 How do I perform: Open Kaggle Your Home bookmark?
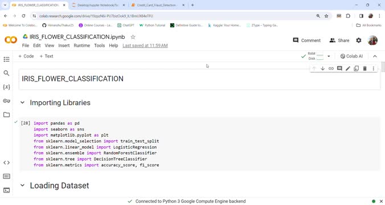(224, 25)
